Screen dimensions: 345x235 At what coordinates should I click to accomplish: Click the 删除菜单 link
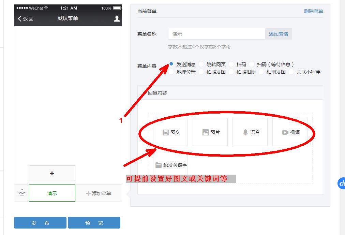click(313, 11)
